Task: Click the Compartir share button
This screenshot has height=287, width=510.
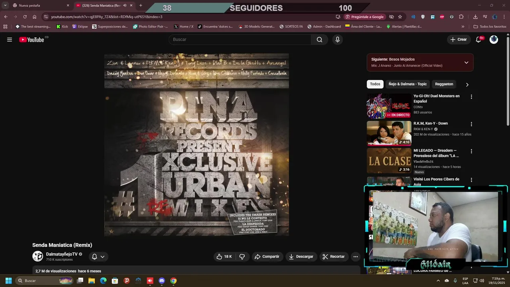Action: tap(267, 257)
